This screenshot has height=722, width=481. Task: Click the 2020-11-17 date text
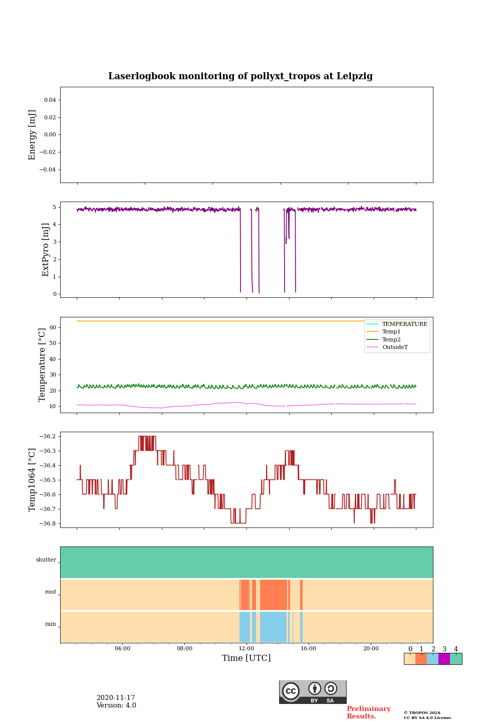pos(116,698)
